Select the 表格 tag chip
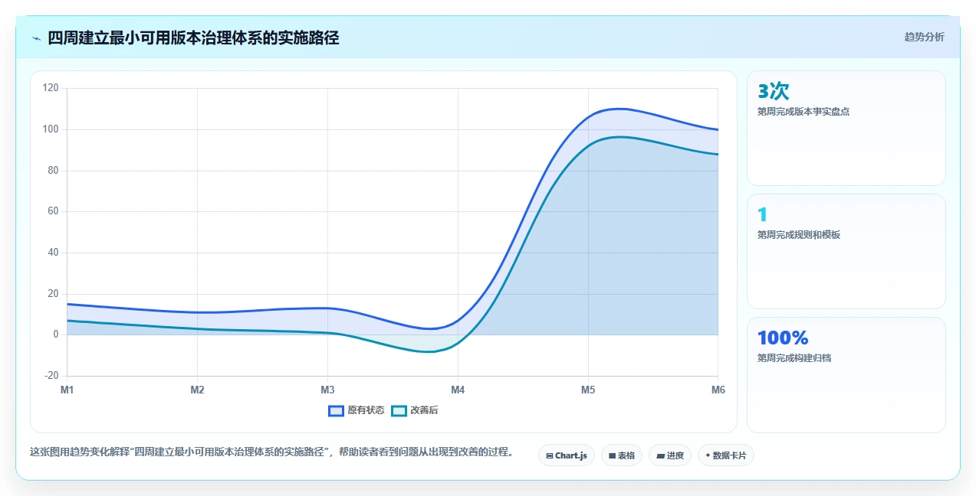The image size is (976, 496). [x=622, y=455]
